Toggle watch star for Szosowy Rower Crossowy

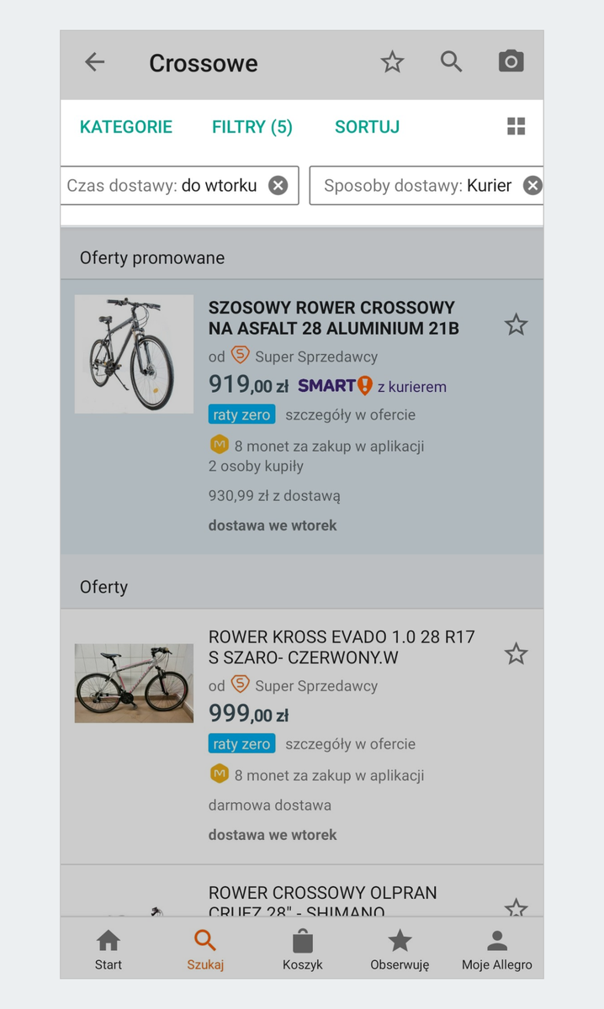pos(516,325)
